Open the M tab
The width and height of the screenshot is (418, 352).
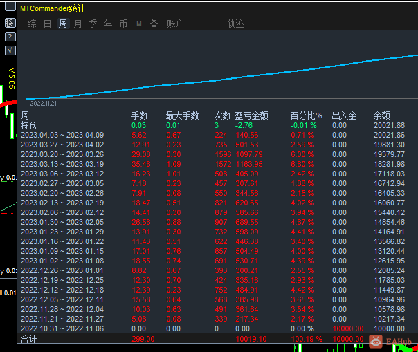(139, 24)
